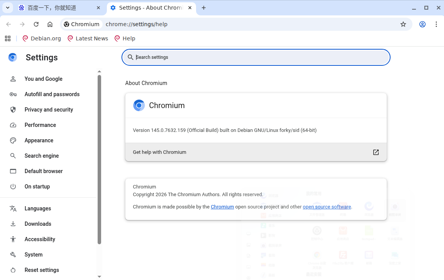
Task: Open the apps grid in bookmarks bar
Action: click(x=8, y=38)
